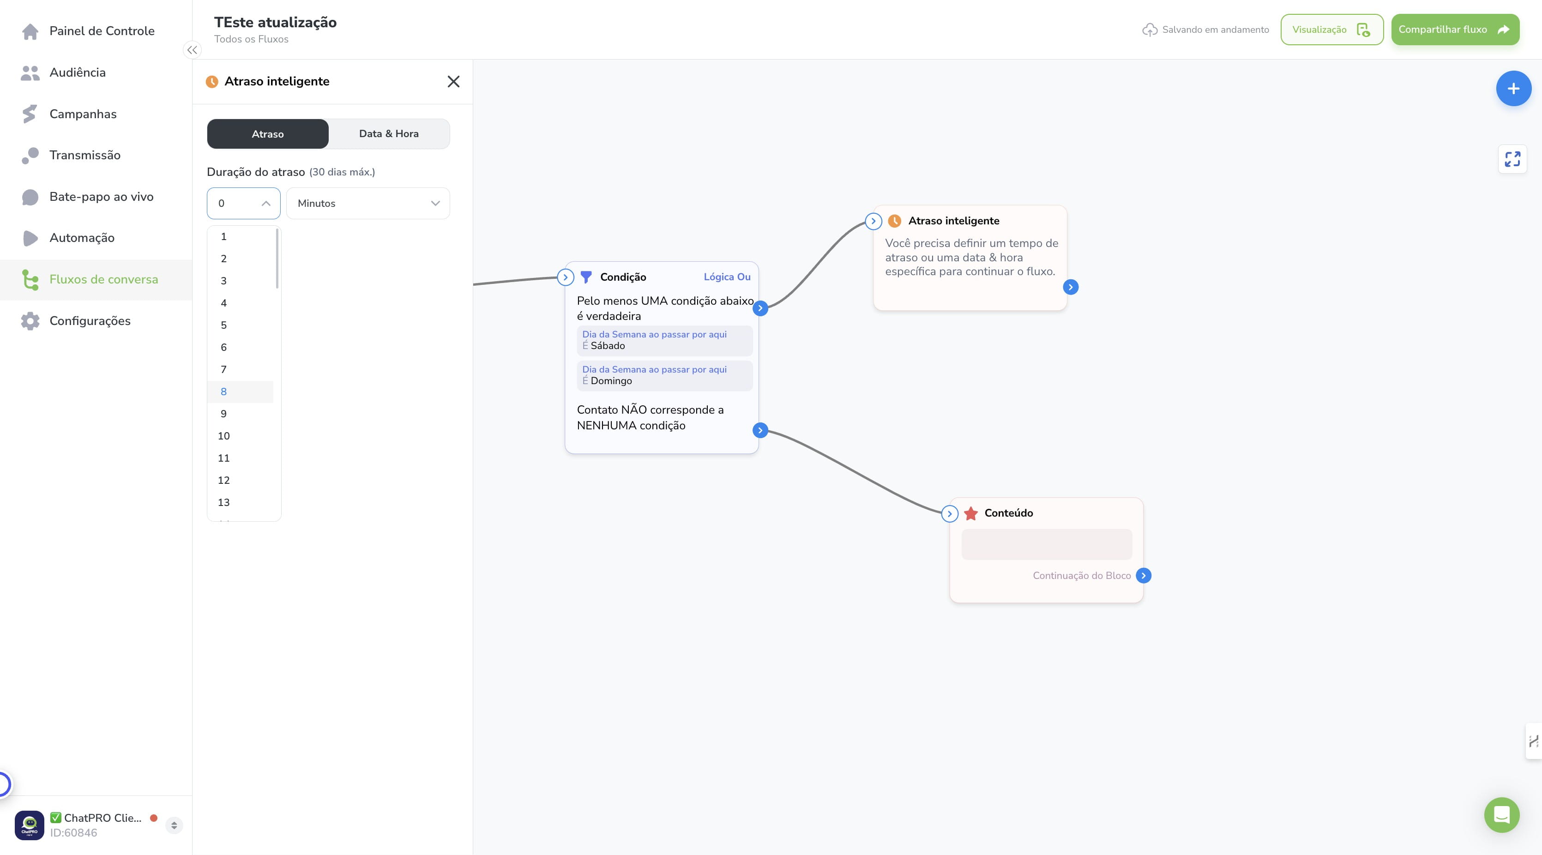This screenshot has height=855, width=1542.
Task: Collapse sidebar with double-chevron icon
Action: tap(192, 50)
